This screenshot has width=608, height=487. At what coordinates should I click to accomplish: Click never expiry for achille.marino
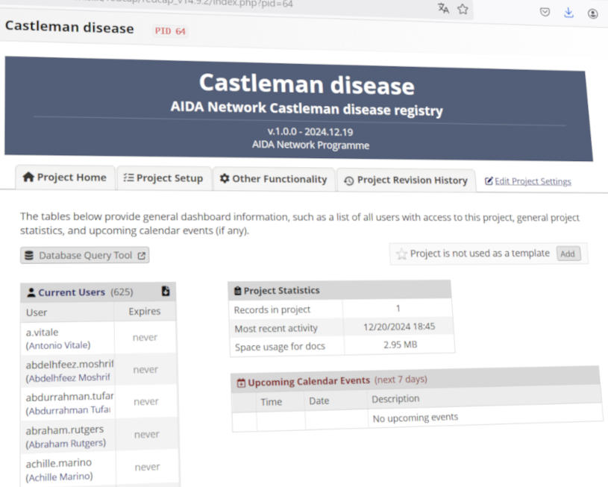147,467
